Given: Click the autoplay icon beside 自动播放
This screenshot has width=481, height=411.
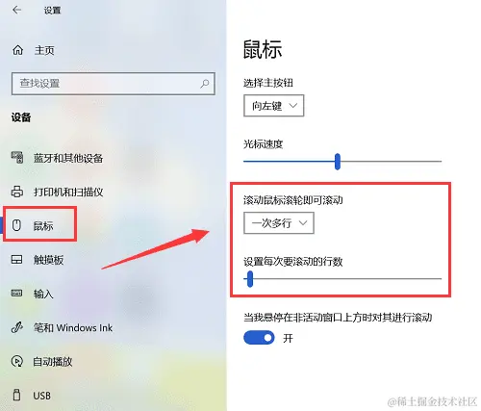Looking at the screenshot, I should pyautogui.click(x=17, y=361).
